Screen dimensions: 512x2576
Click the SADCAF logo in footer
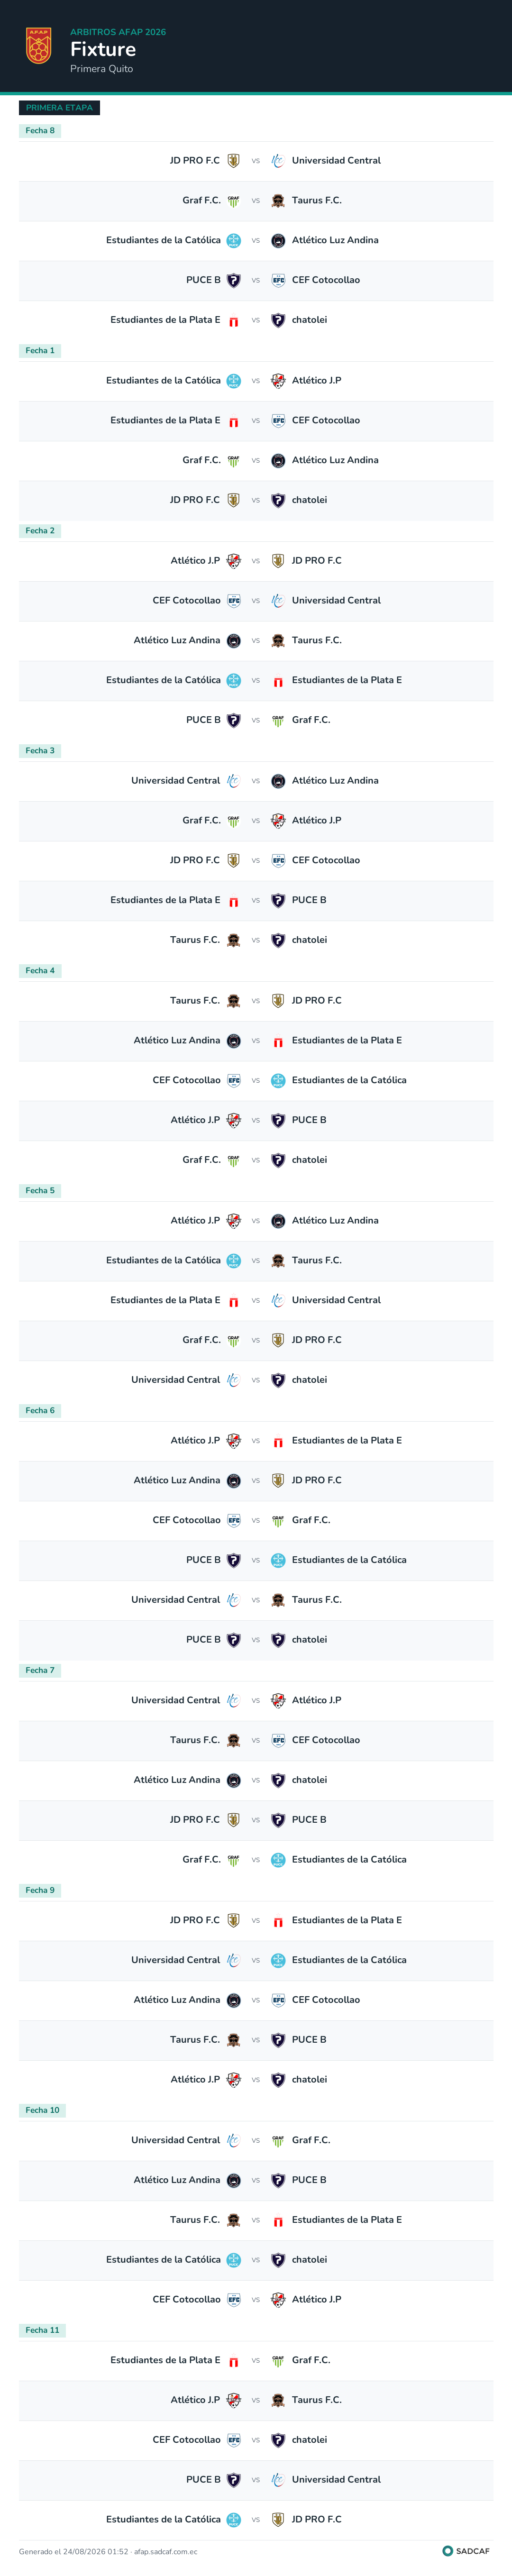[x=466, y=2551]
